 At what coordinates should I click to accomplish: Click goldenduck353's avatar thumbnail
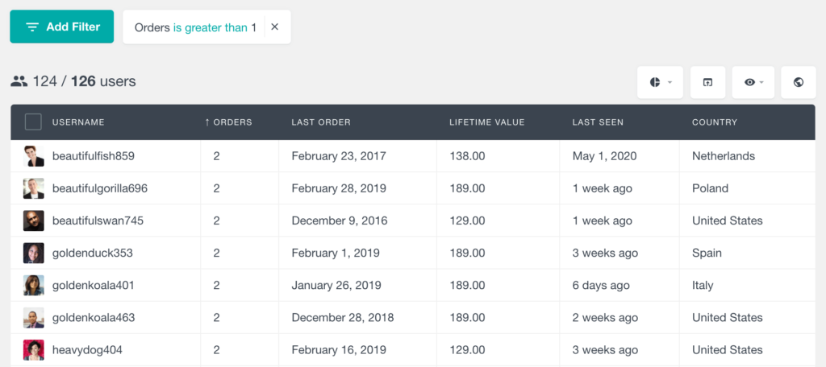[33, 253]
